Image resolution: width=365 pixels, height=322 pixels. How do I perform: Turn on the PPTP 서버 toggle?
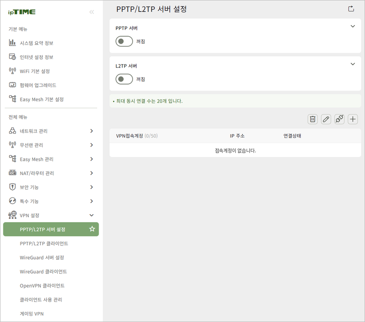coord(124,41)
